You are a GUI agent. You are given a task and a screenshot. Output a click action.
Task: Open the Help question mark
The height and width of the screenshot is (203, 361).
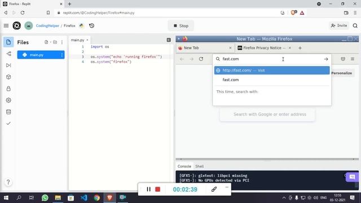pos(8,182)
